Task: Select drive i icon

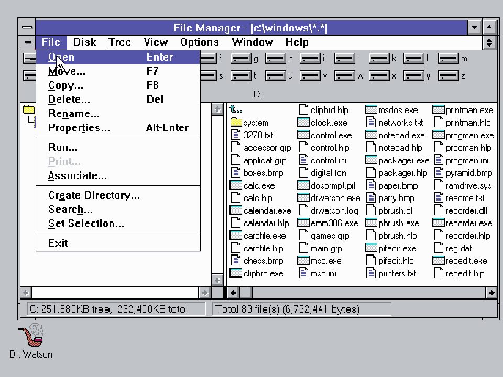Action: click(x=310, y=58)
